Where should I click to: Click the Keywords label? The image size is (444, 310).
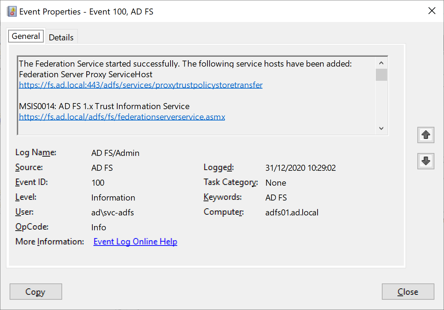click(x=223, y=197)
